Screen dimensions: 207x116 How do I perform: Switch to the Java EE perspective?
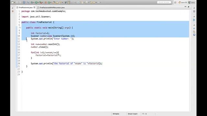coord(183,3)
